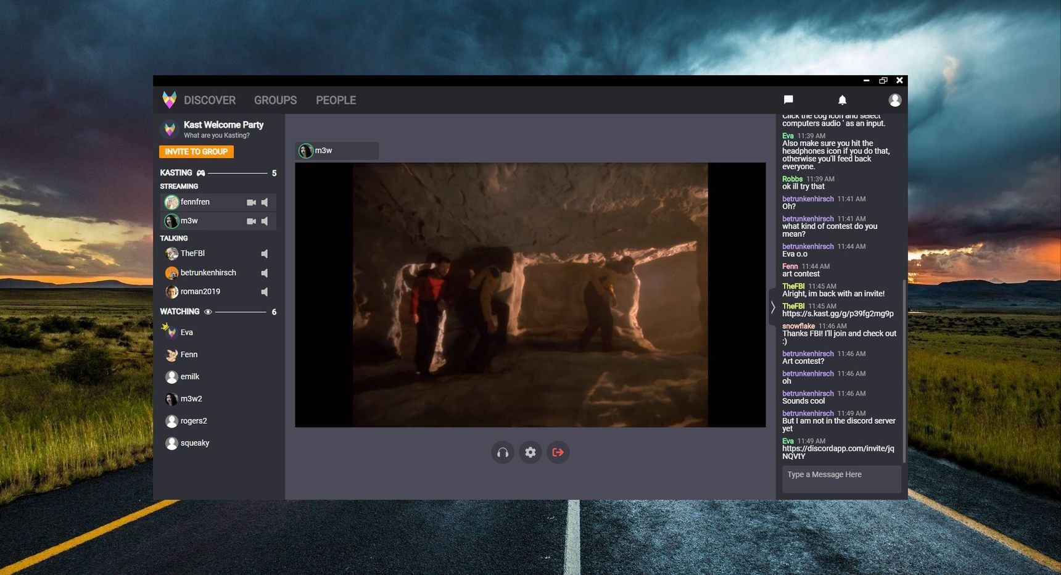Click the Kast Welcome Party group logo
This screenshot has width=1061, height=575.
point(170,129)
